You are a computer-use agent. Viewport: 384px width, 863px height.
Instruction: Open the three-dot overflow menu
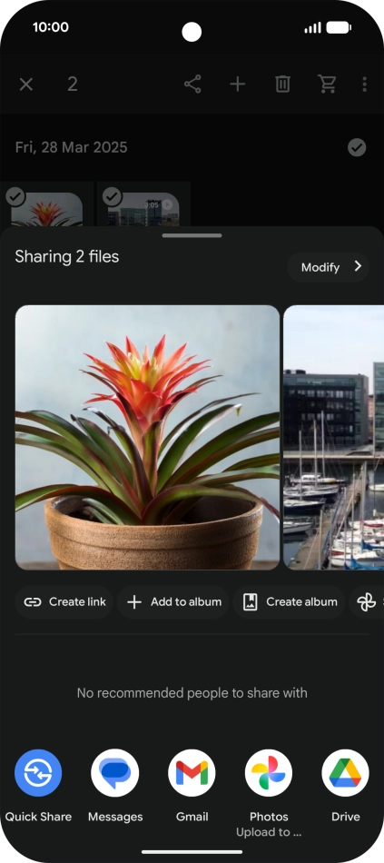coord(364,84)
